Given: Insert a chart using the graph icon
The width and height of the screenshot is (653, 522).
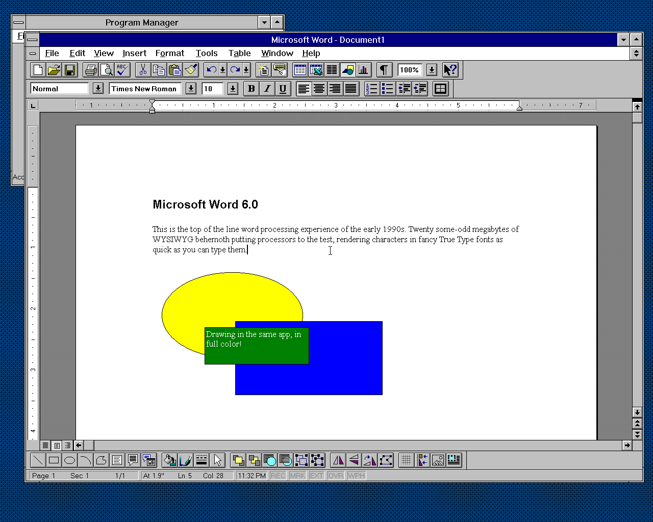Looking at the screenshot, I should [363, 70].
